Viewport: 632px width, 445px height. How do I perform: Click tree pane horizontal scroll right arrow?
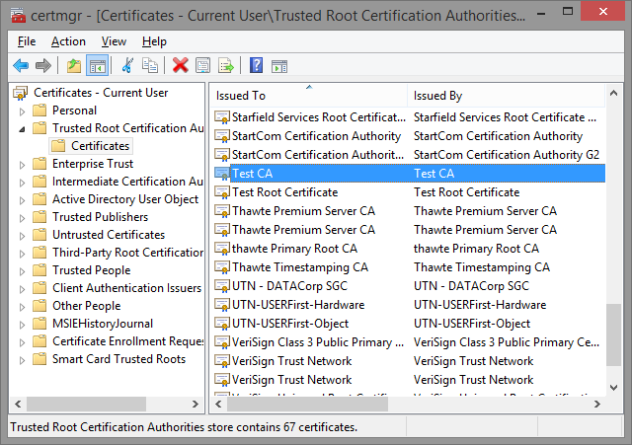pyautogui.click(x=196, y=404)
